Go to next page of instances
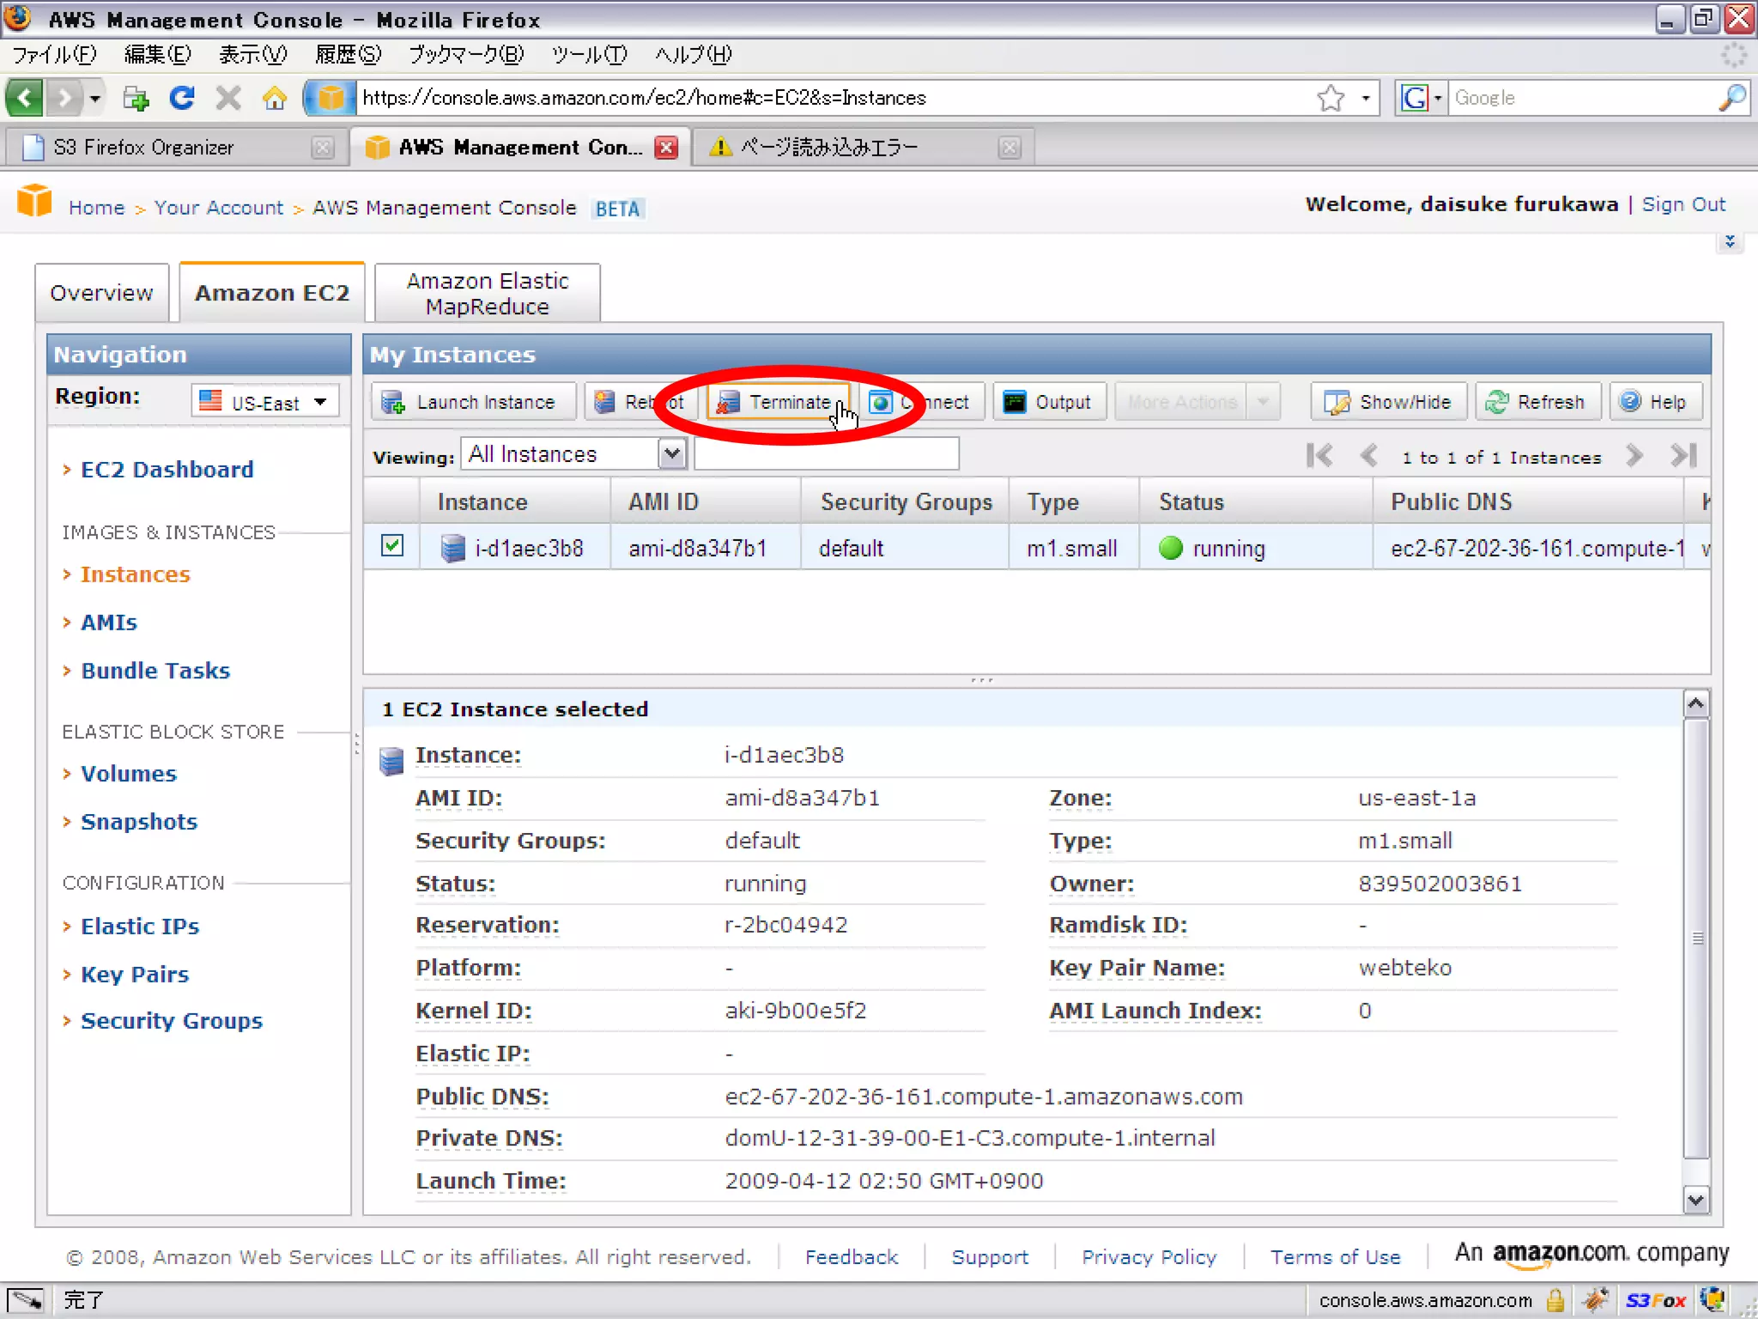The height and width of the screenshot is (1319, 1758). tap(1634, 455)
